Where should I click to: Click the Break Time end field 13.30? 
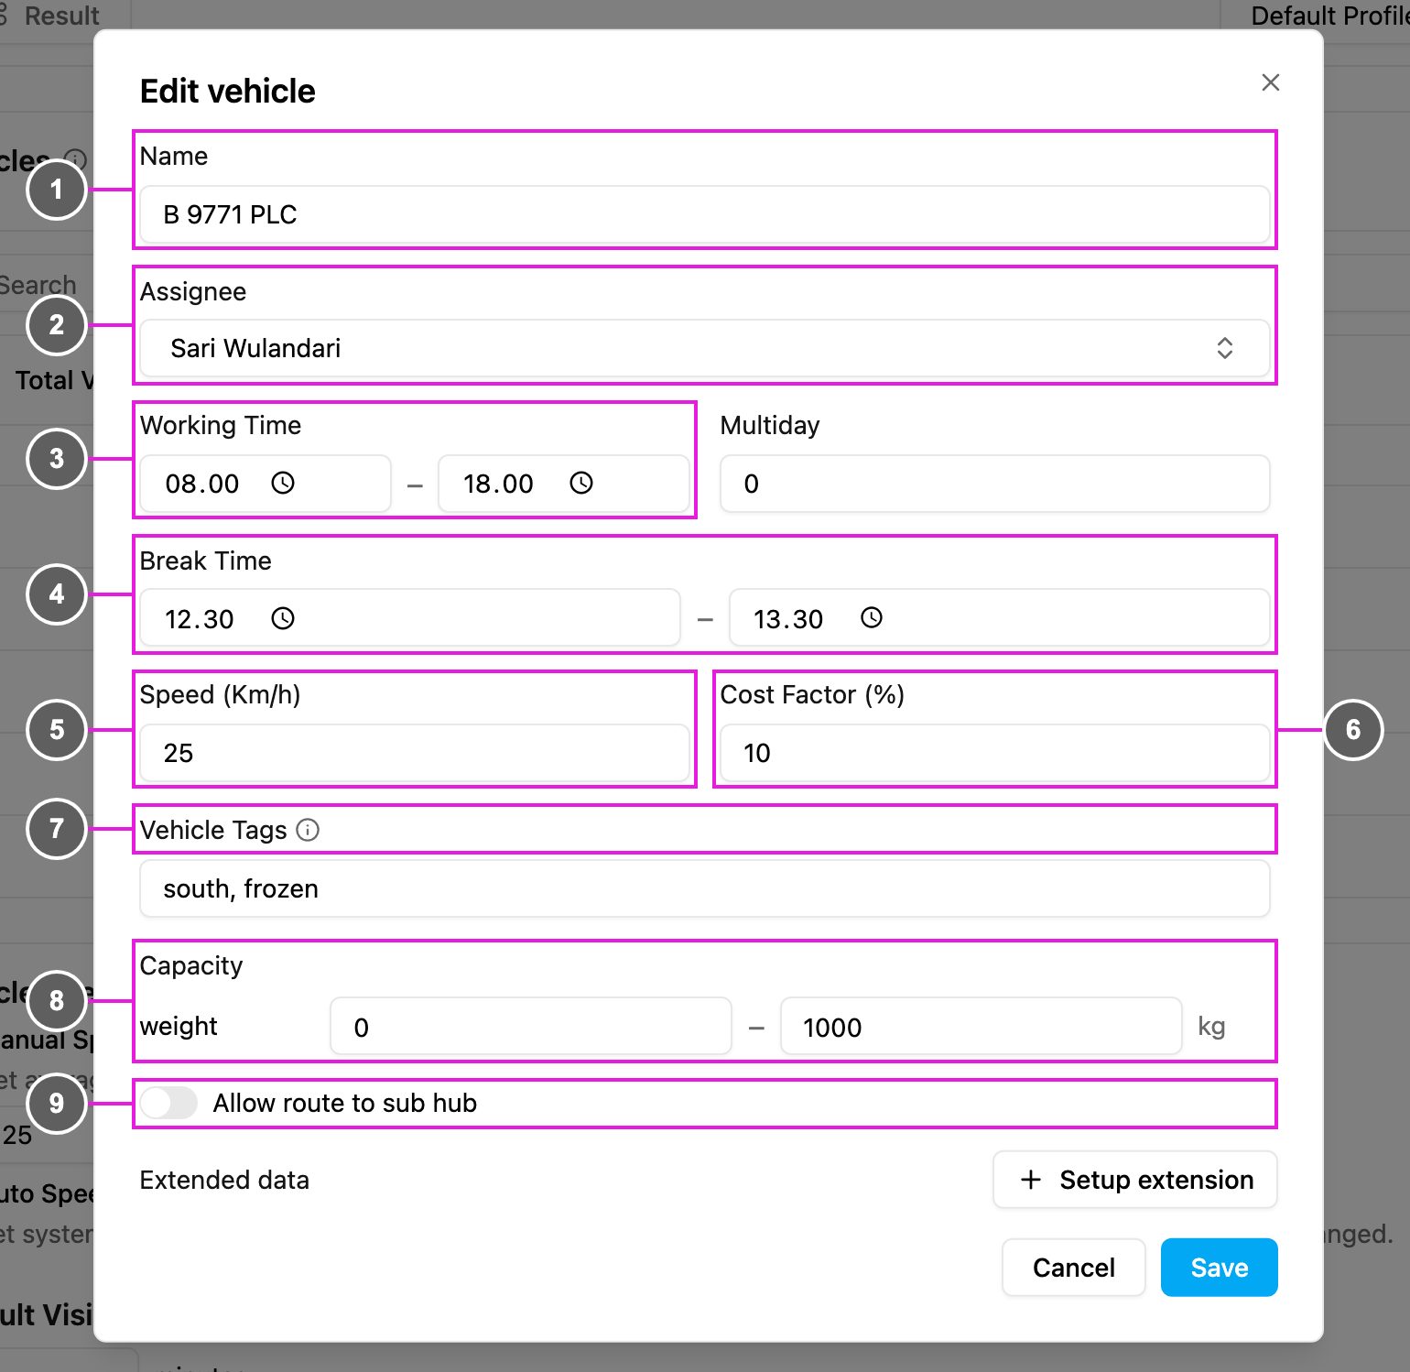click(x=1000, y=618)
